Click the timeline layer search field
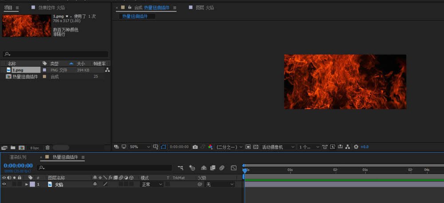The height and width of the screenshot is (203, 444). [x=104, y=168]
